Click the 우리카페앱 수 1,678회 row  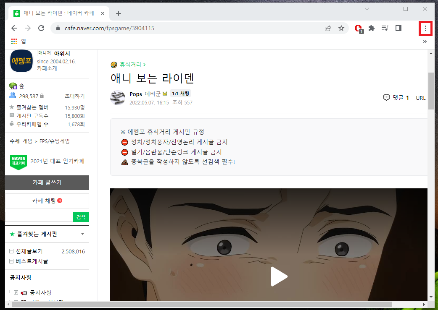pyautogui.click(x=47, y=124)
